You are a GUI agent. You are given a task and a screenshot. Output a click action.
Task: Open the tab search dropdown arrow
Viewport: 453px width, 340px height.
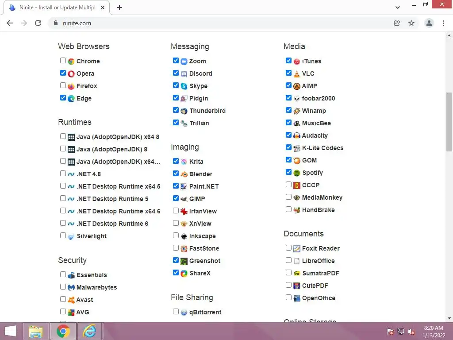[x=398, y=8]
